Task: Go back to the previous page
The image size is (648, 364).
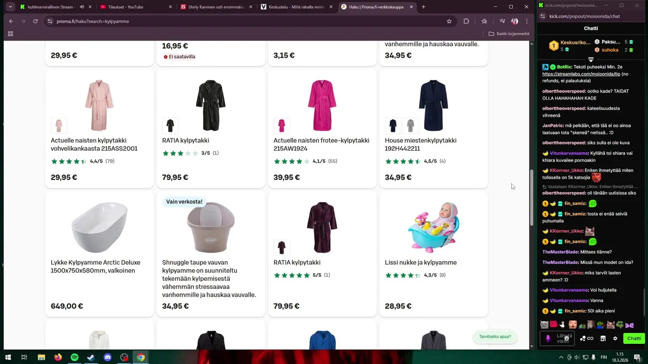Action: 11,21
